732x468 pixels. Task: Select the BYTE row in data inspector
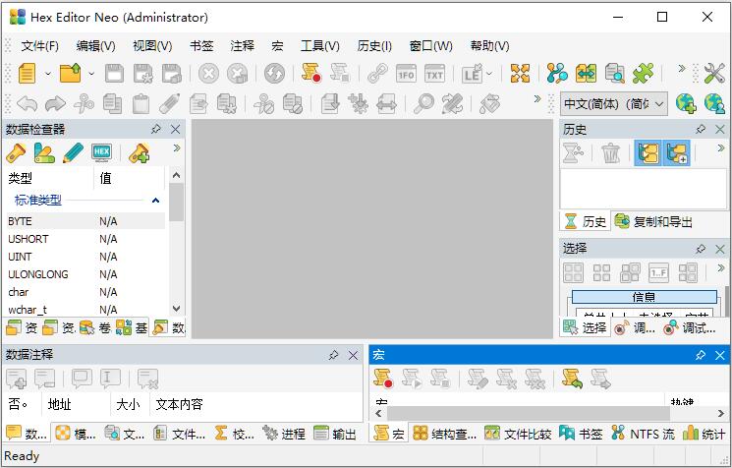coord(85,221)
